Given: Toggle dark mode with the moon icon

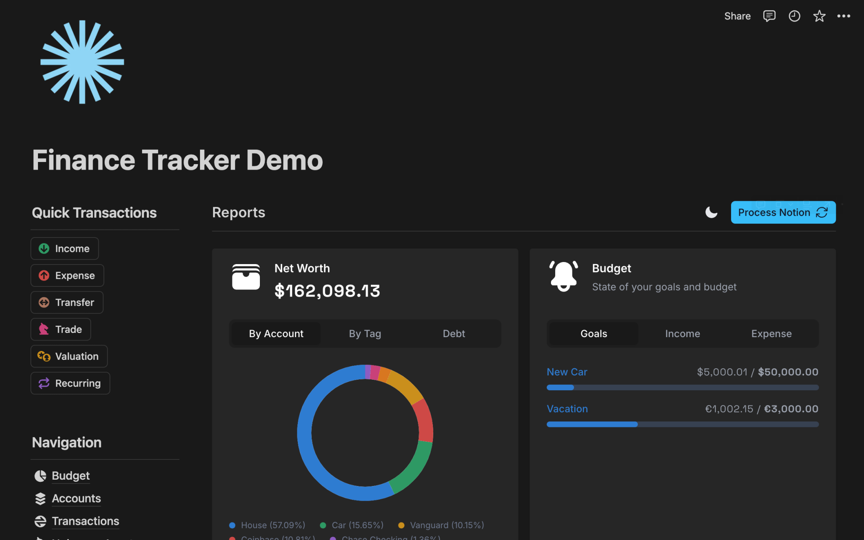Looking at the screenshot, I should [712, 213].
